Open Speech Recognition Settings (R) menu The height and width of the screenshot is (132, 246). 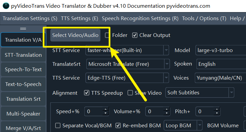coord(140,18)
